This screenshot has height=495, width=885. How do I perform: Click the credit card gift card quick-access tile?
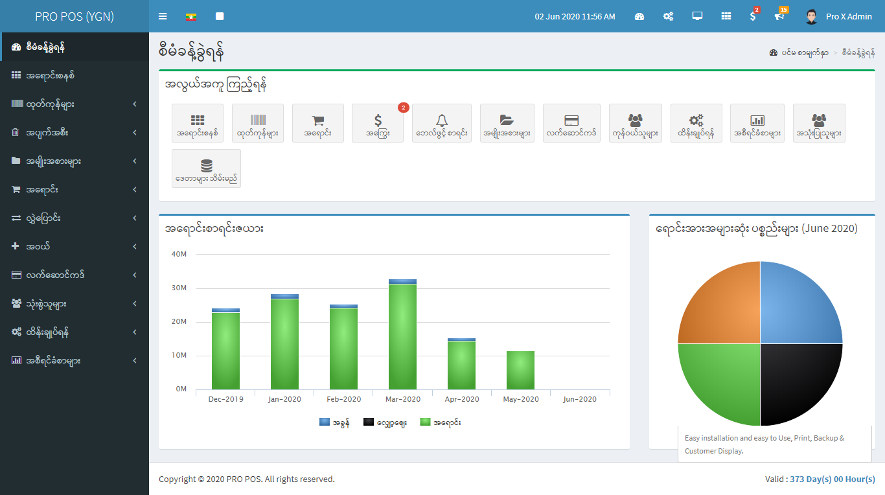(x=571, y=123)
